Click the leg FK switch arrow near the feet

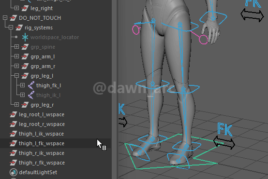(x=224, y=142)
